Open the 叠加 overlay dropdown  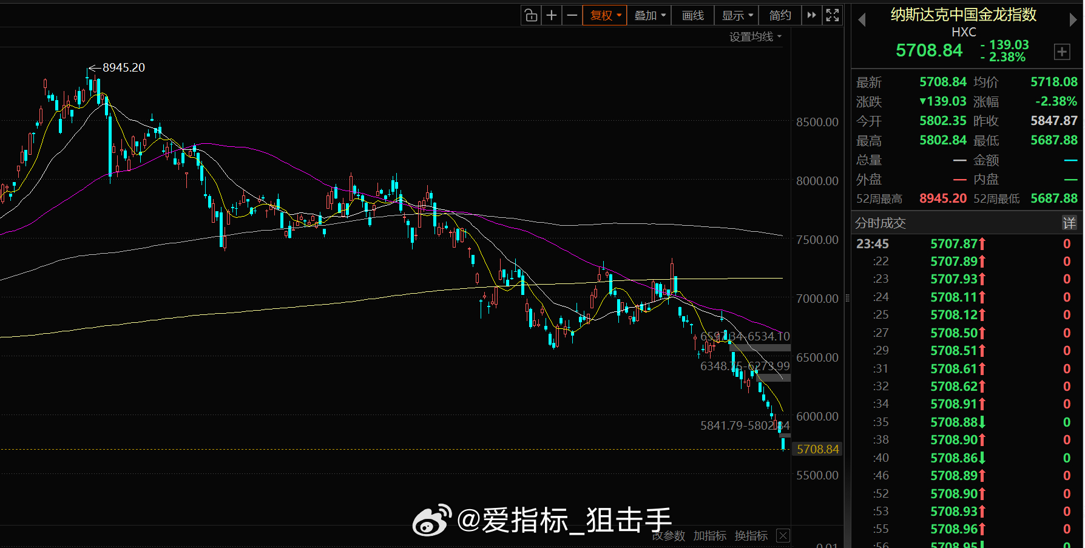coord(649,15)
